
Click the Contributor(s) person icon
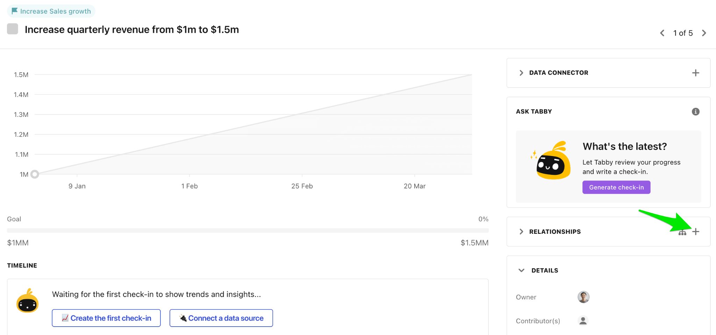pyautogui.click(x=583, y=321)
